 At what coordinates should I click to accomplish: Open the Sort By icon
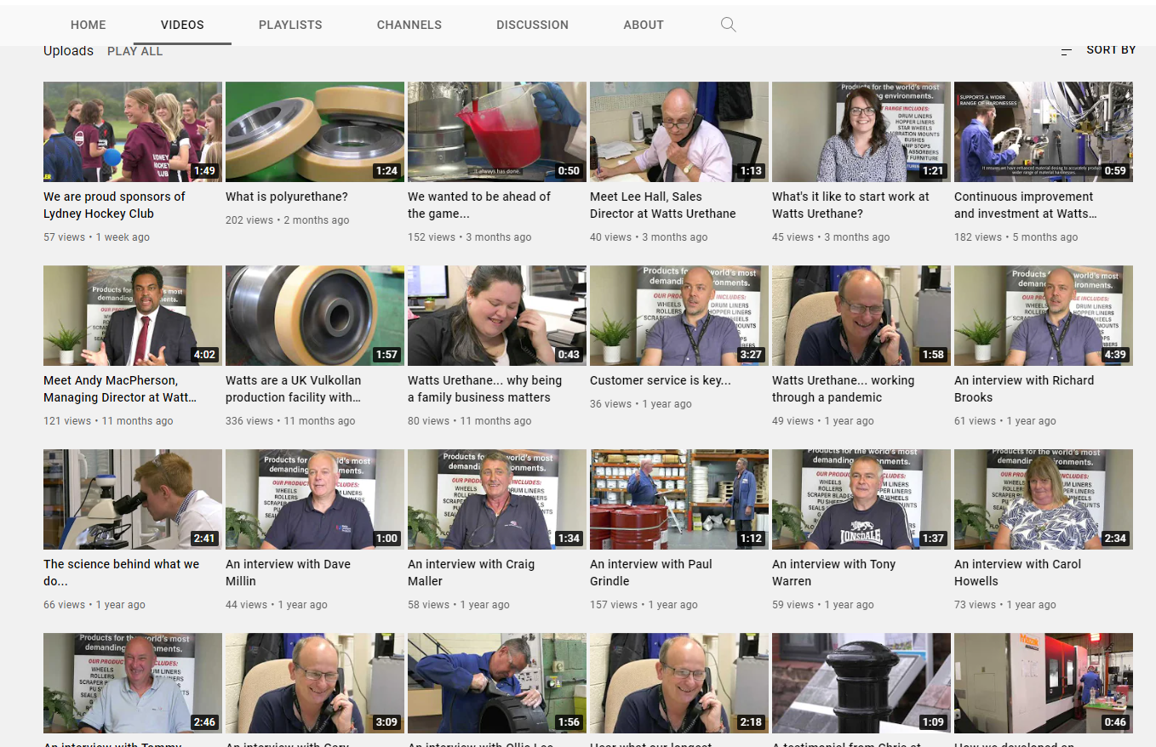(x=1067, y=51)
